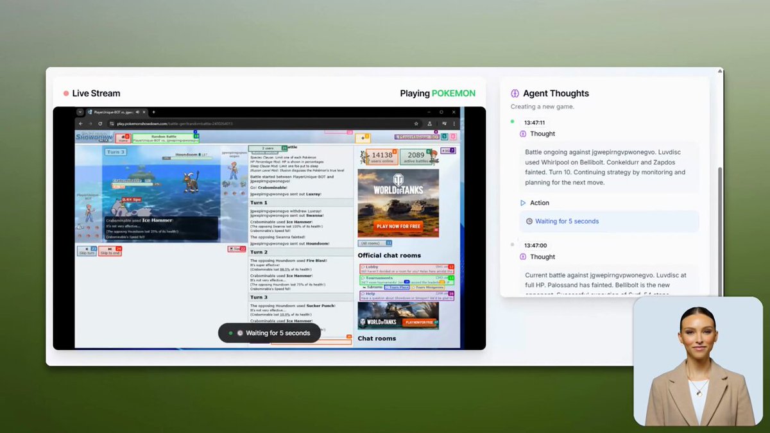
Task: Click the Thought icon under 13:47:11
Action: (523, 133)
